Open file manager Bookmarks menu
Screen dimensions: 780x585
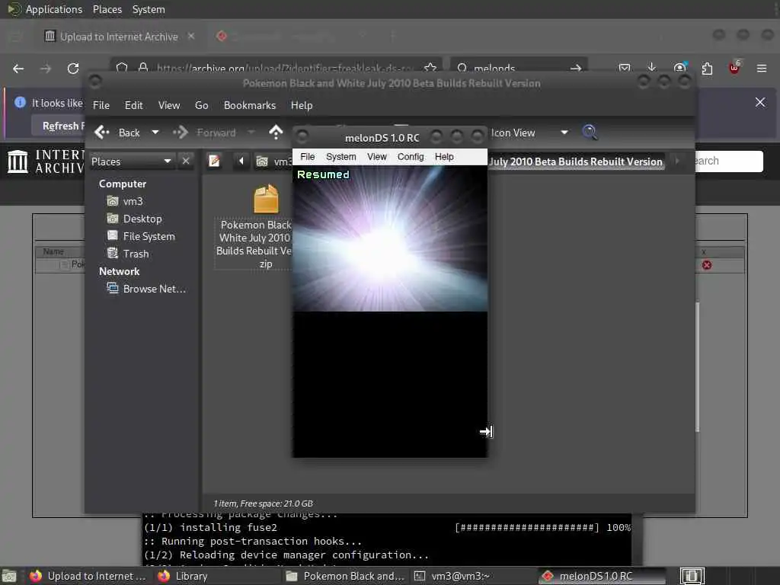tap(249, 105)
